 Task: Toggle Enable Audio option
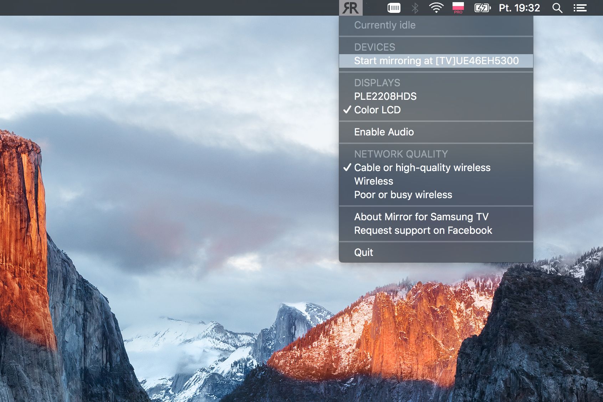coord(436,132)
